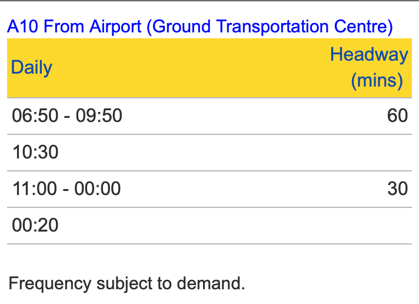Click the (mins) header label

click(377, 80)
